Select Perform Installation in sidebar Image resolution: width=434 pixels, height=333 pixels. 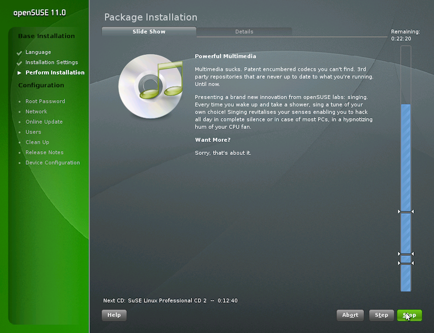tap(55, 73)
